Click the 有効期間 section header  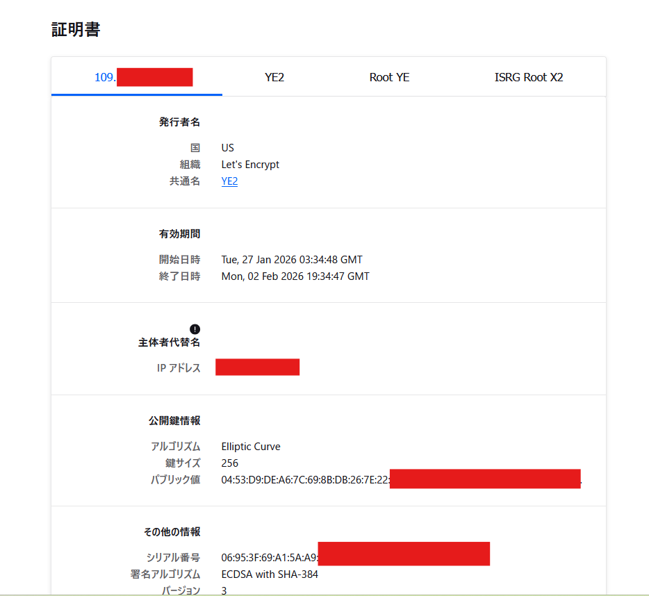click(x=179, y=233)
